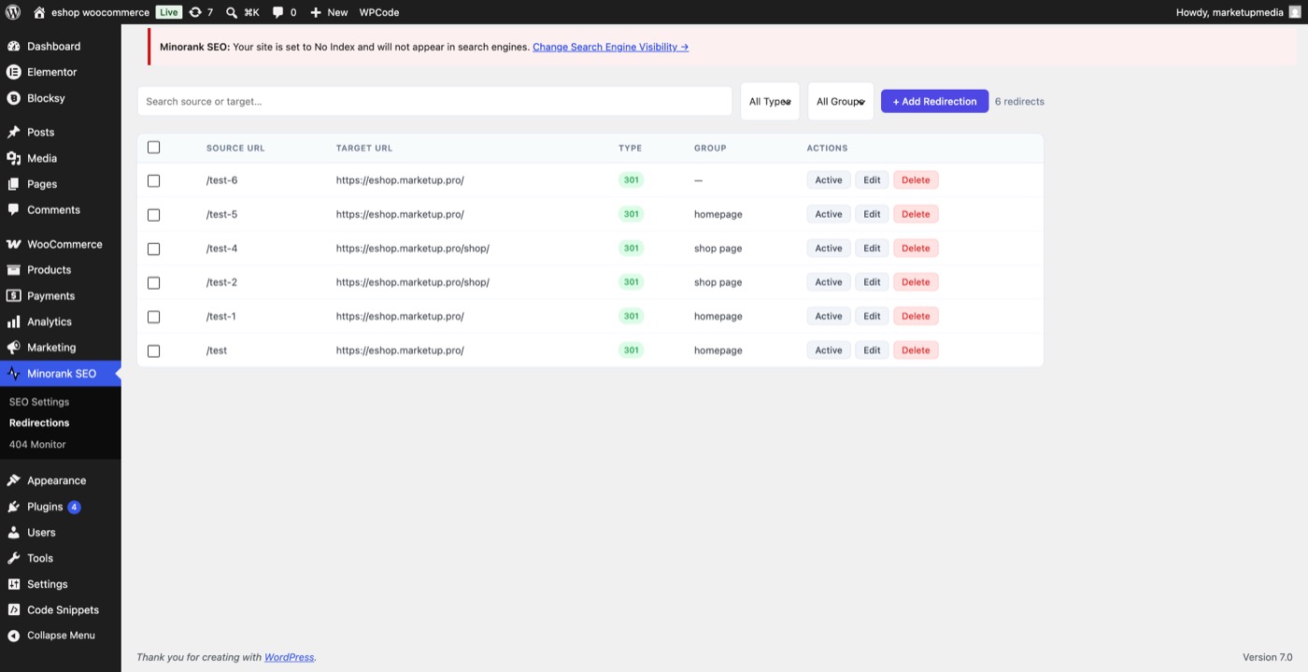The height and width of the screenshot is (672, 1308).
Task: Click the WordPress logo icon in admin bar
Action: 13,12
